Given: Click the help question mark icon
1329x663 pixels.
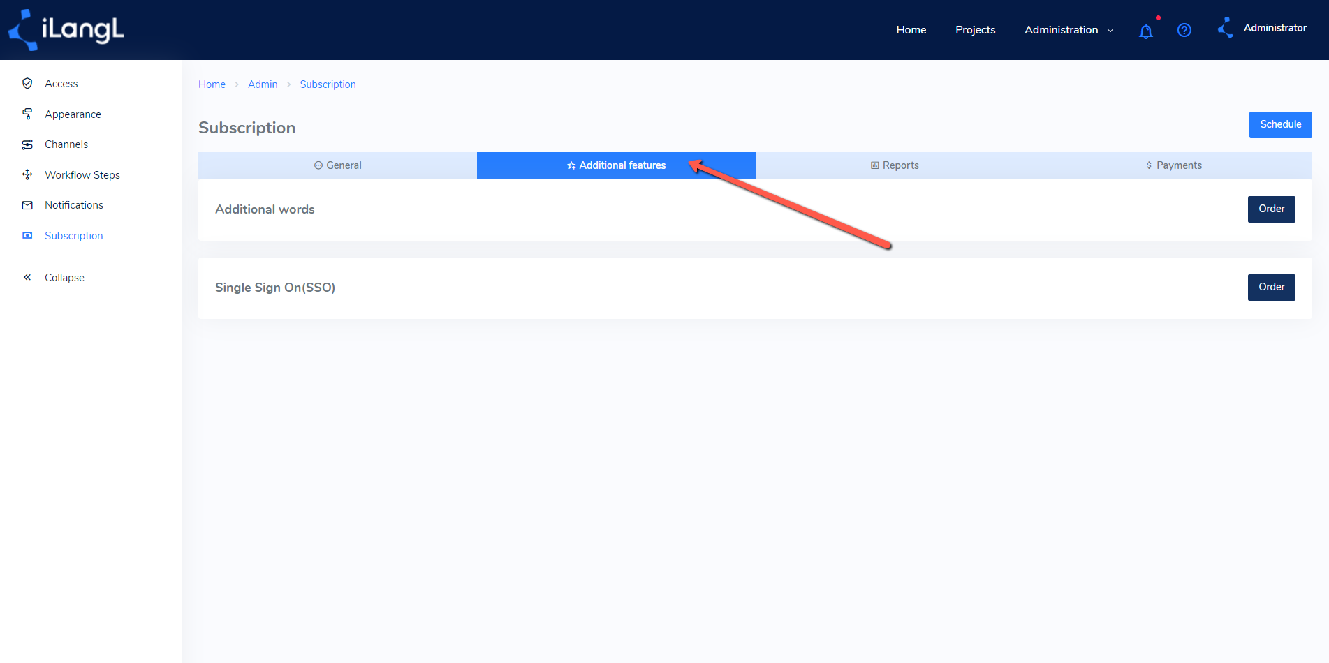Looking at the screenshot, I should pos(1184,30).
